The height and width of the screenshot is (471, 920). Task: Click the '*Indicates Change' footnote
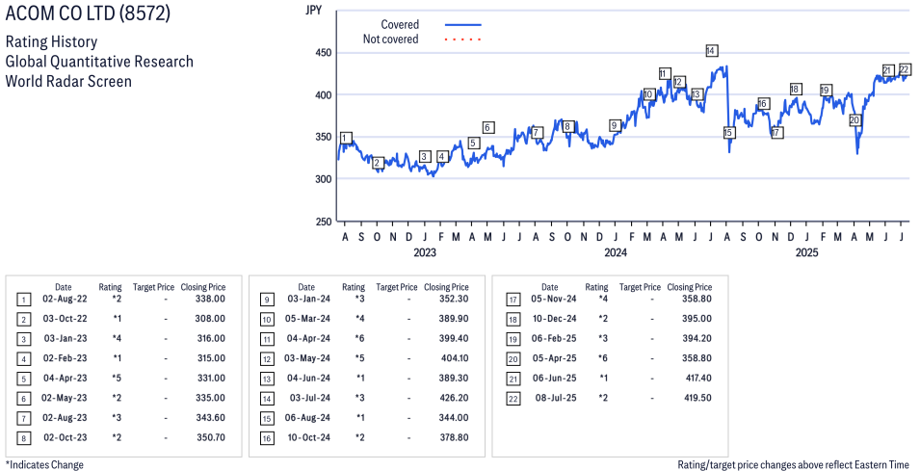click(x=44, y=464)
